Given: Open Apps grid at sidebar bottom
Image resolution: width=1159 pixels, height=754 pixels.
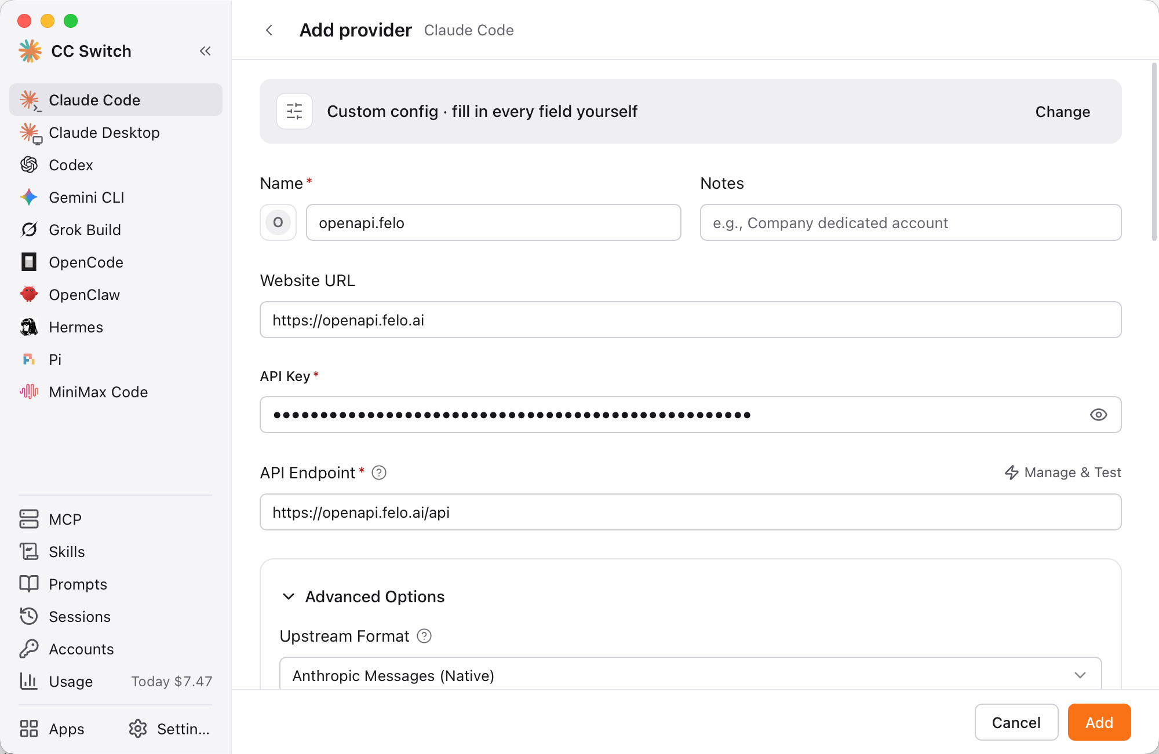Looking at the screenshot, I should (x=52, y=729).
